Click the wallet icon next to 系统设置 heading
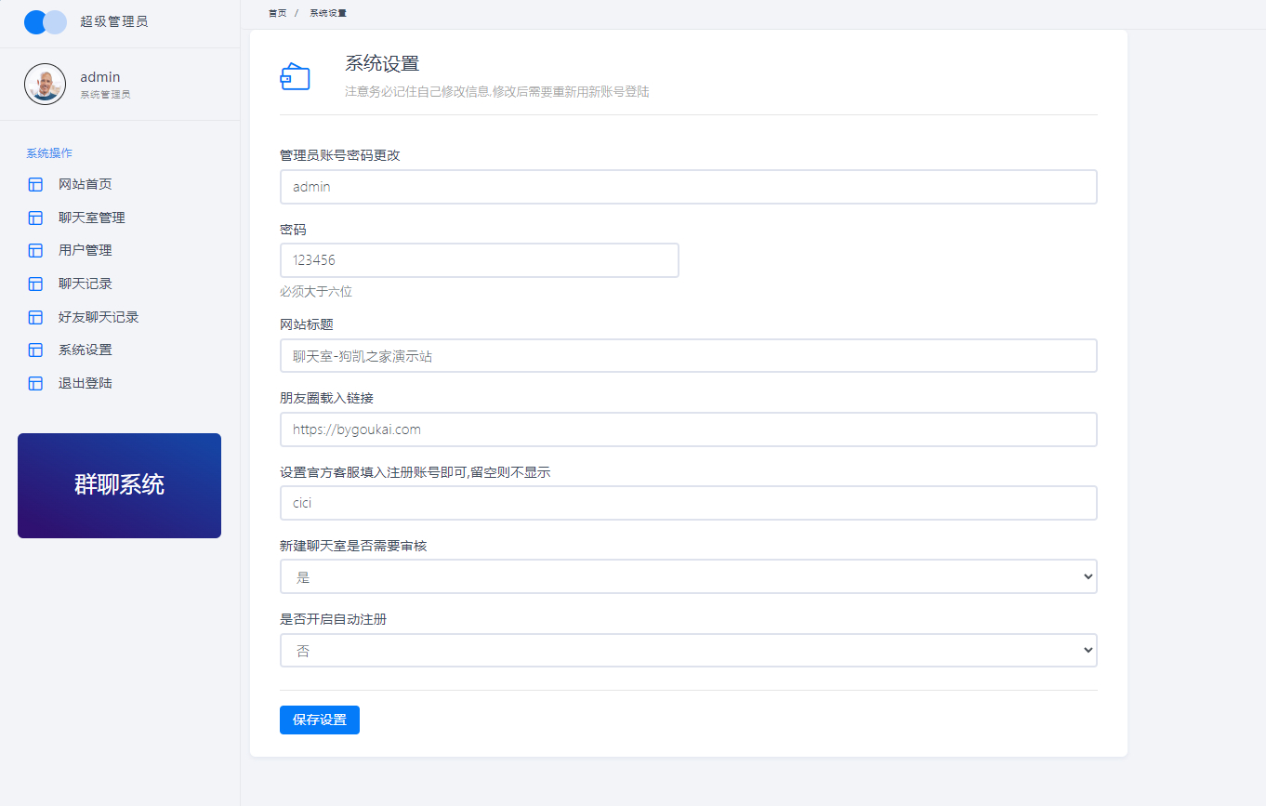The height and width of the screenshot is (806, 1266). (295, 77)
